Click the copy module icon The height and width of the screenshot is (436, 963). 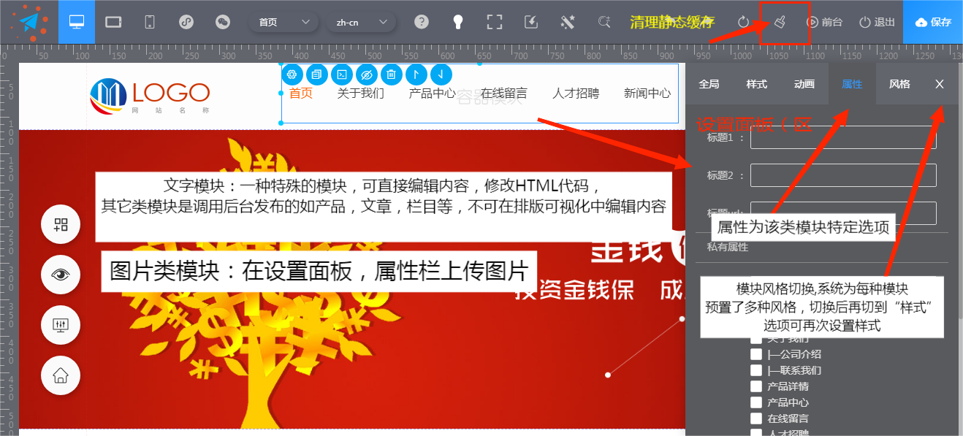(x=317, y=74)
